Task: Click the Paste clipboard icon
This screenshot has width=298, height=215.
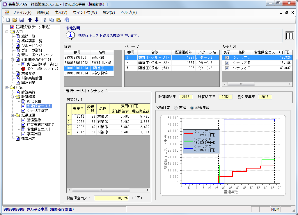Action: (x=58, y=20)
